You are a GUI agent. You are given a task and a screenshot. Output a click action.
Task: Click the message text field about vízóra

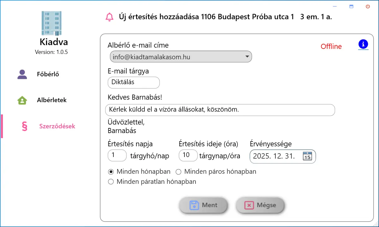point(220,110)
